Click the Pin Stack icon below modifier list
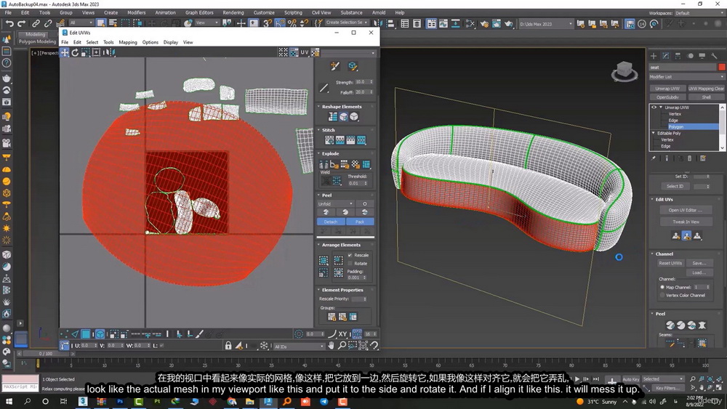Screen dimensions: 727x409 (654, 158)
